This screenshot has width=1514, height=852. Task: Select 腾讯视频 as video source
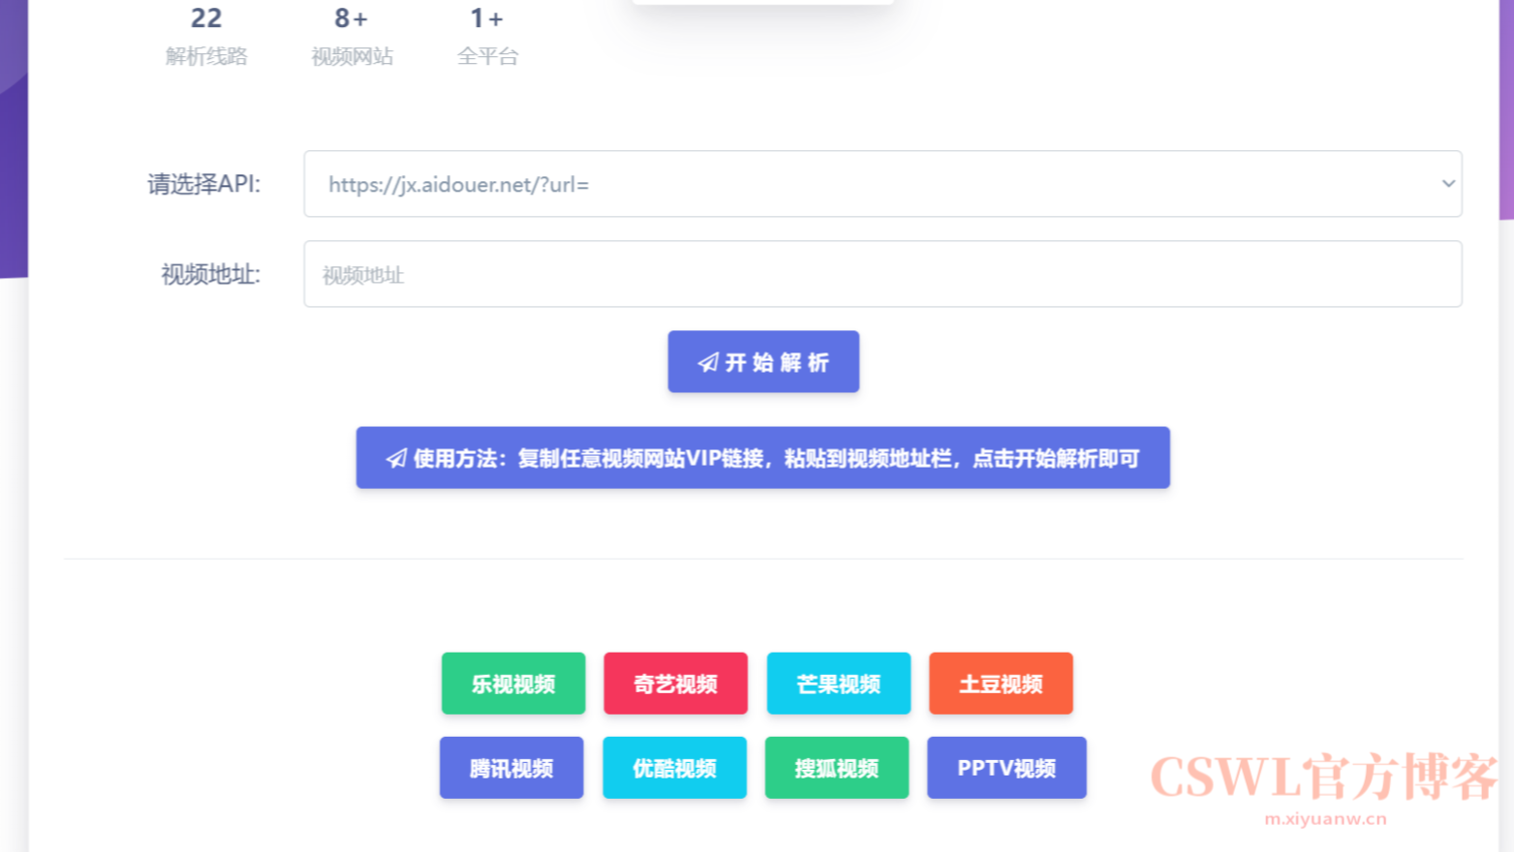[x=511, y=768]
